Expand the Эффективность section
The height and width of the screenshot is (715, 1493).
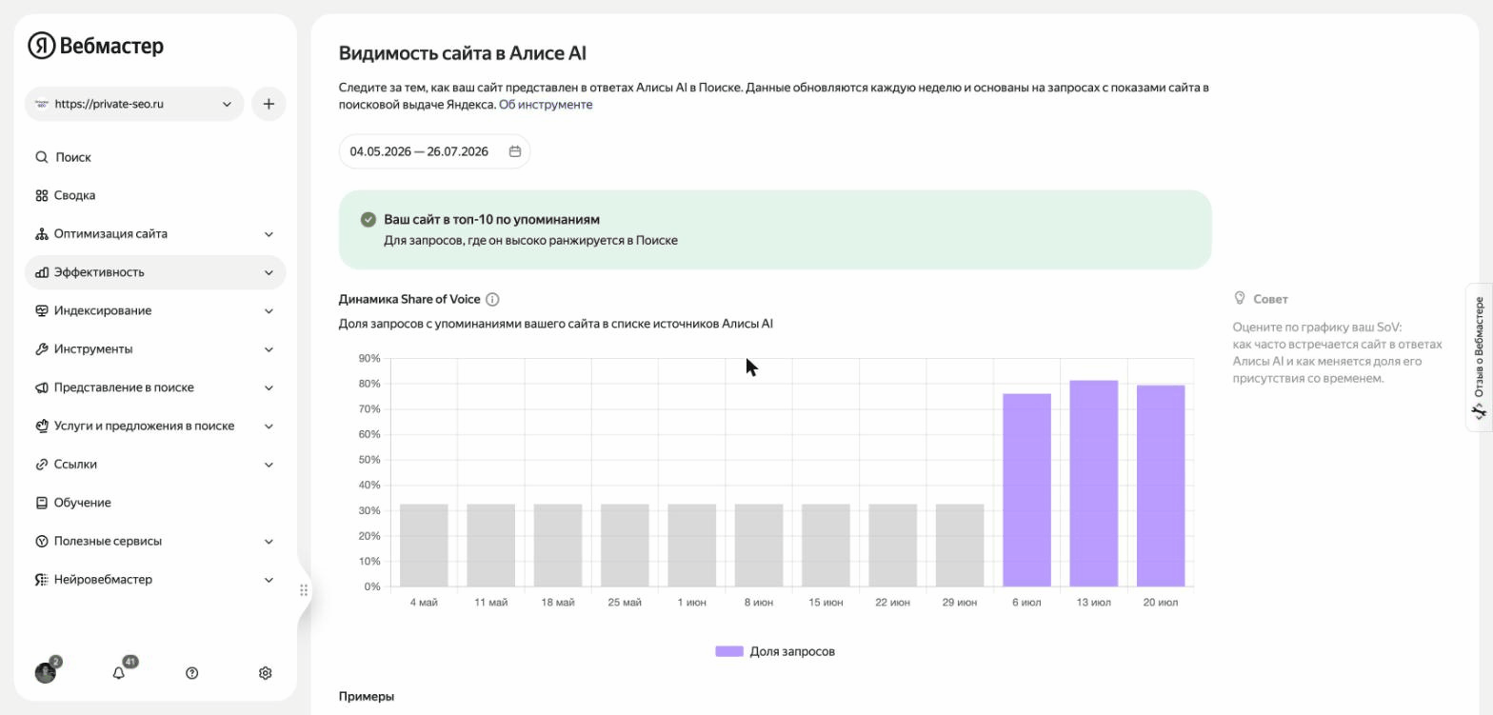coord(269,272)
